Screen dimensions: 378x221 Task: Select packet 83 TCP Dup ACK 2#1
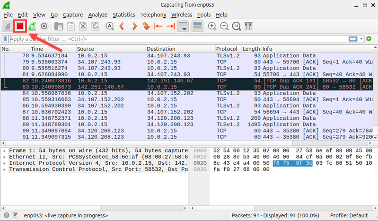[187, 87]
